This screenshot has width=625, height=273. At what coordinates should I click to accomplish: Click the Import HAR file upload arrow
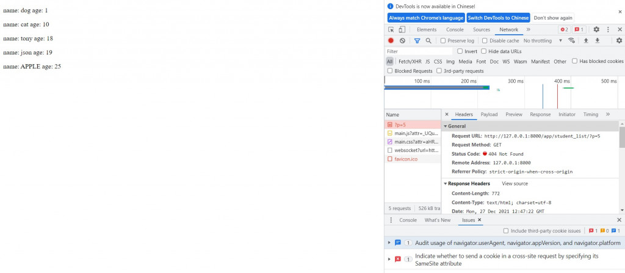[x=586, y=41]
